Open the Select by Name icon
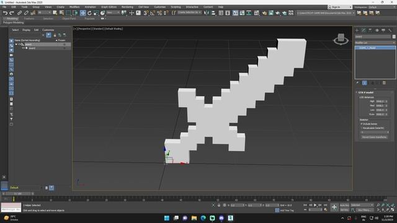 click(x=61, y=13)
